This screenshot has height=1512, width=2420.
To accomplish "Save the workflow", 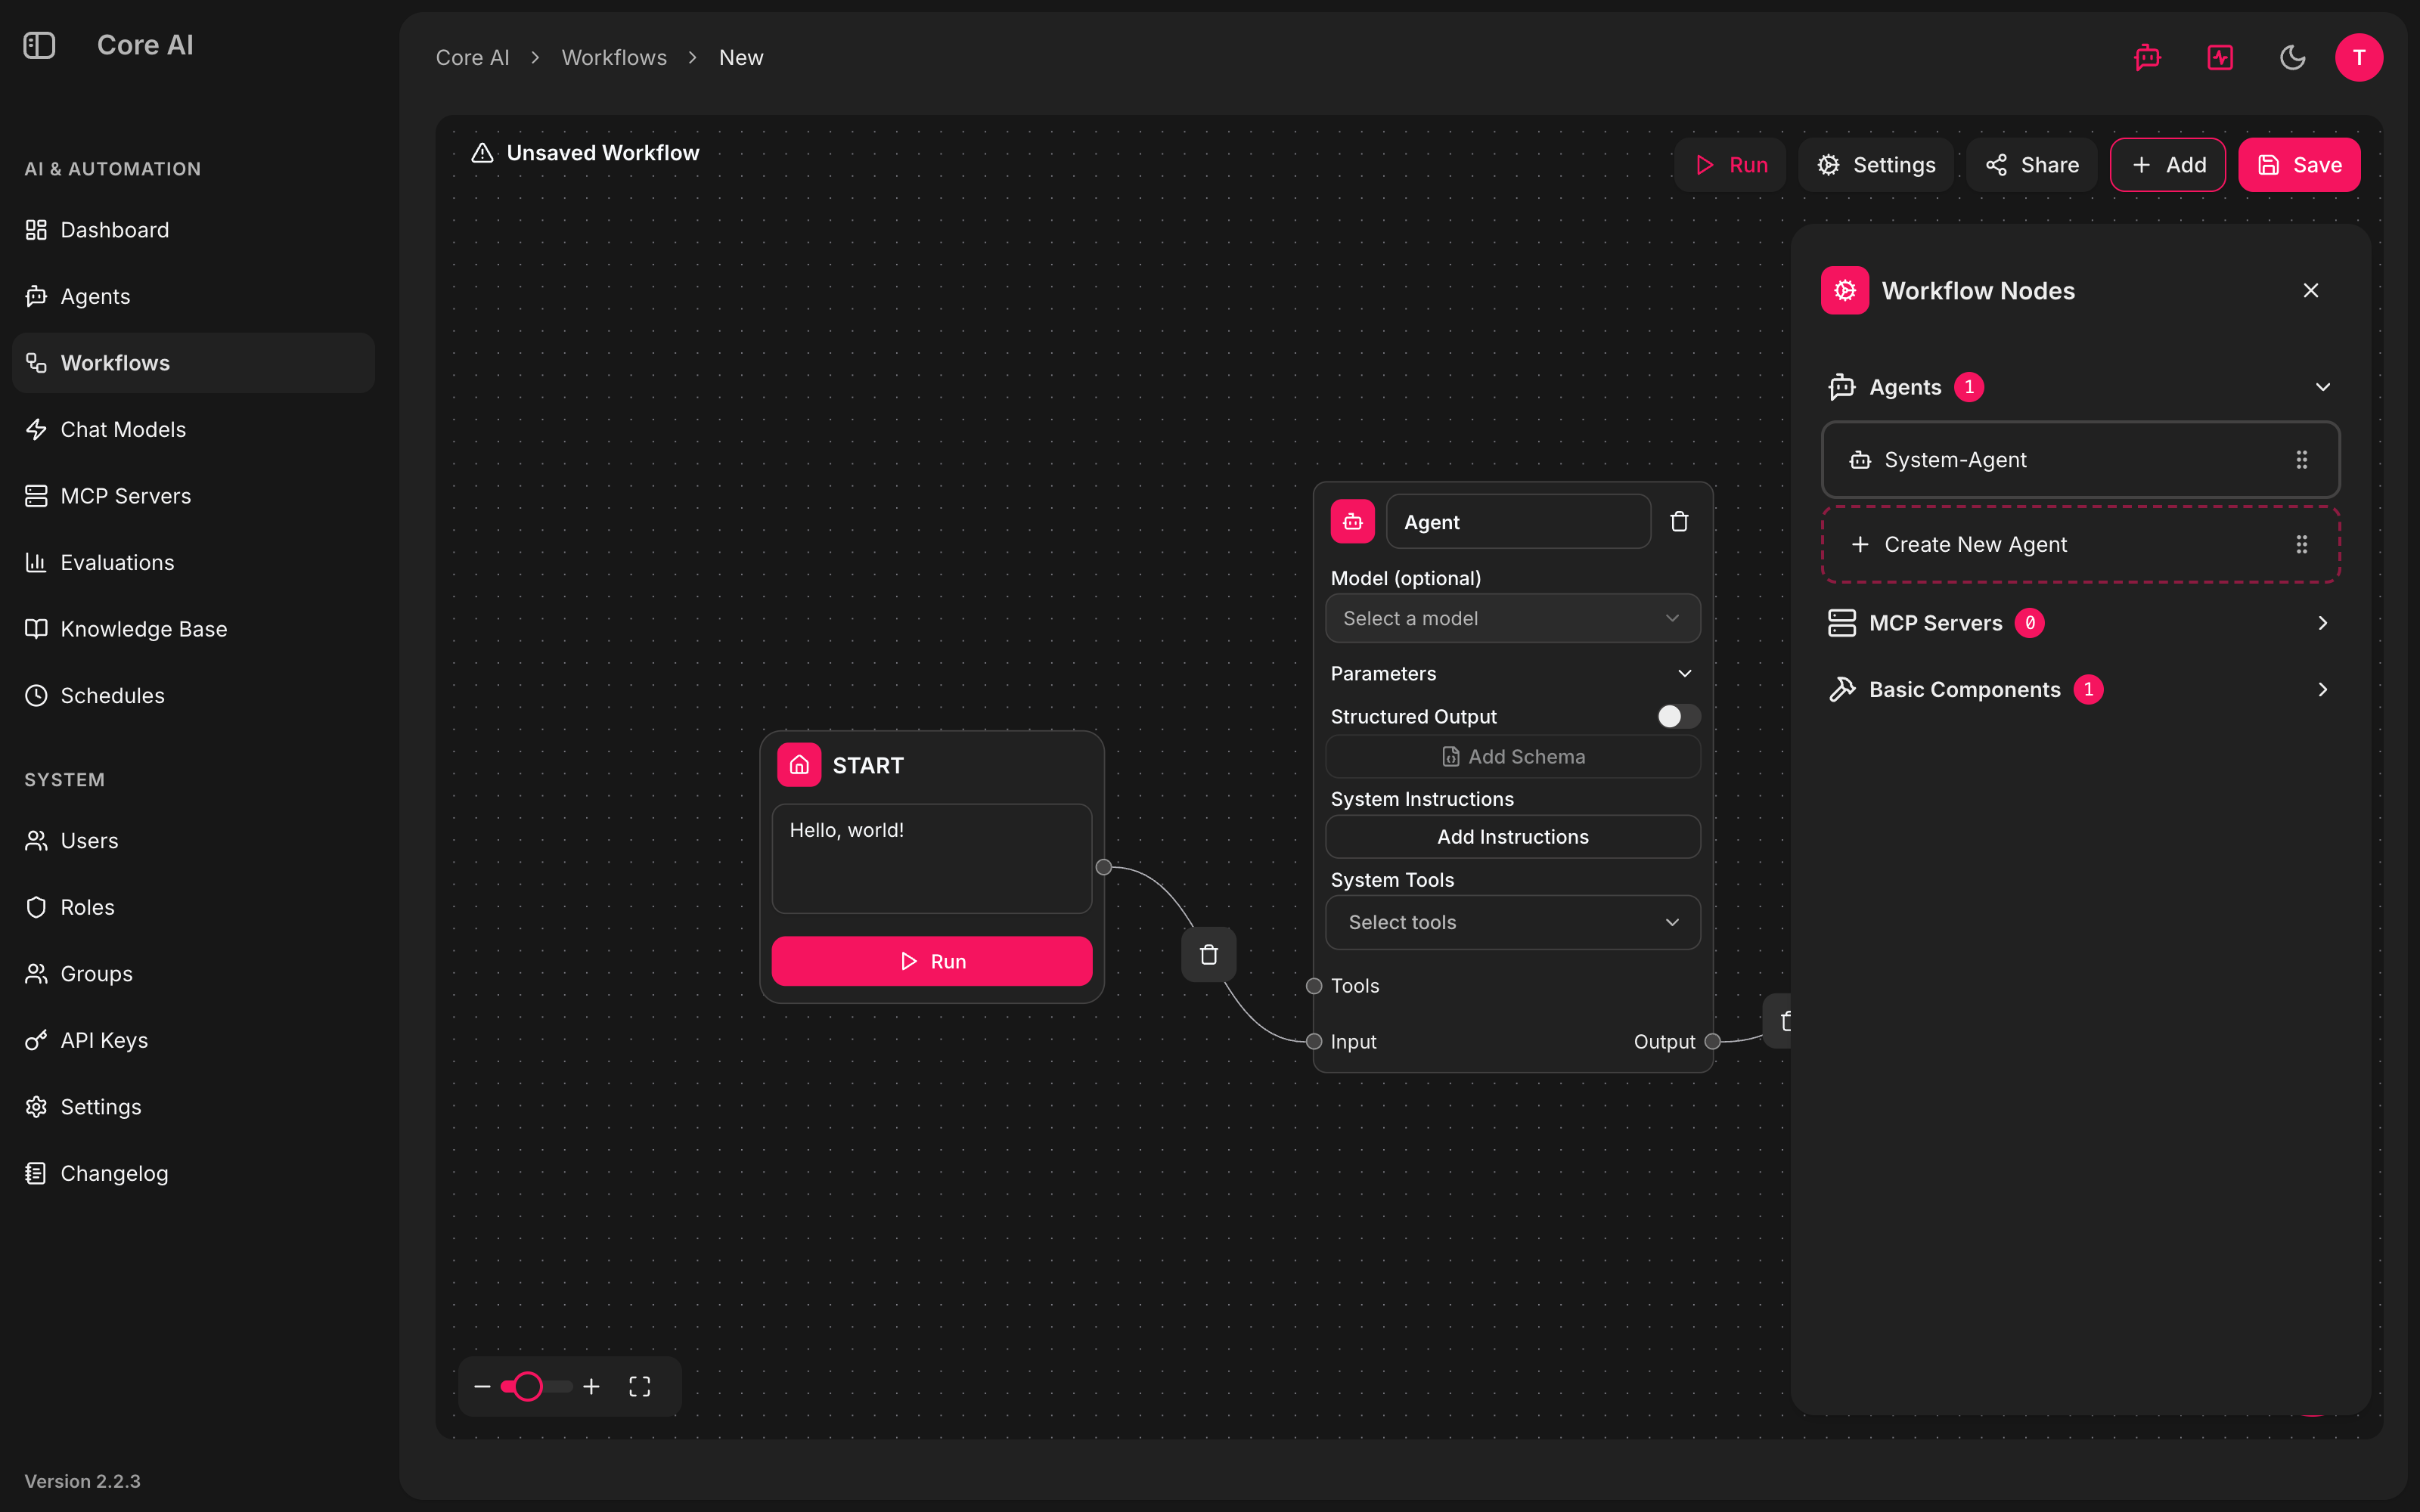I will [x=2299, y=165].
